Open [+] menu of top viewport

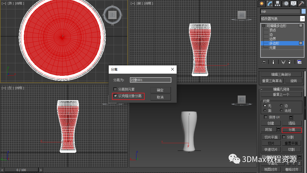[4, 3]
